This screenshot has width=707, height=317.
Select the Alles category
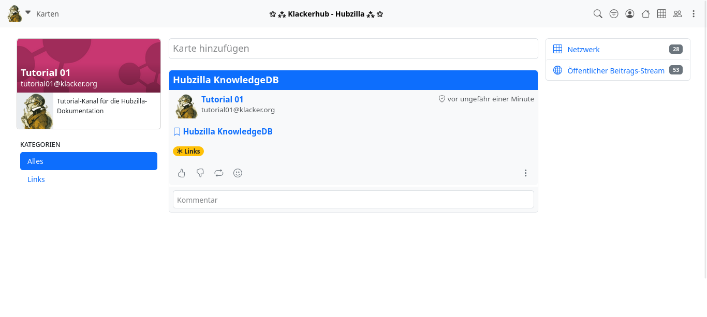click(89, 161)
